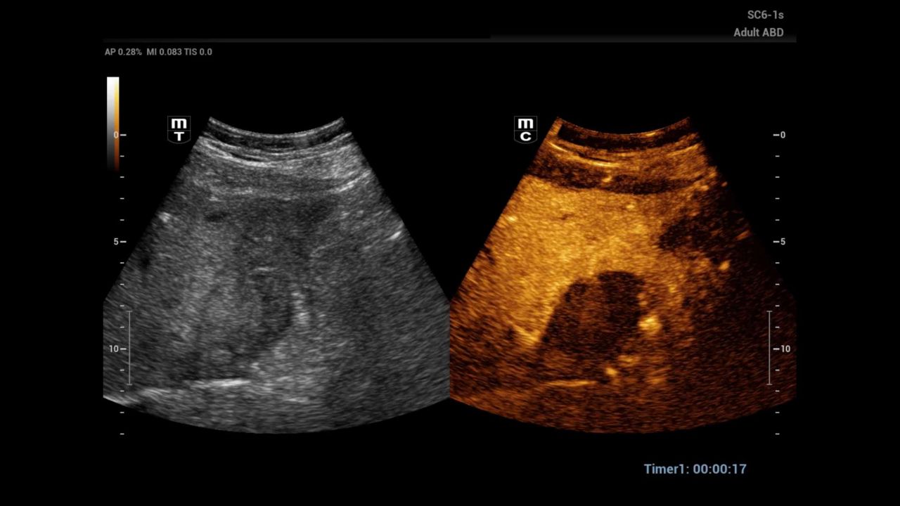Click the right focal zone bracket
Screen dimensions: 900x506
click(x=769, y=347)
